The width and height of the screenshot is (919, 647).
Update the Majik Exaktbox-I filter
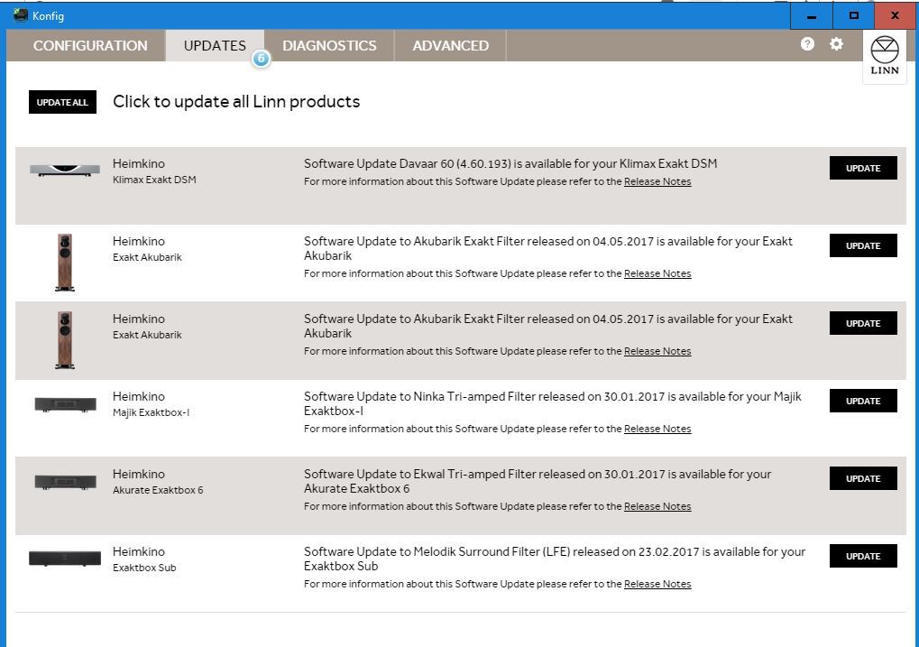tap(862, 402)
